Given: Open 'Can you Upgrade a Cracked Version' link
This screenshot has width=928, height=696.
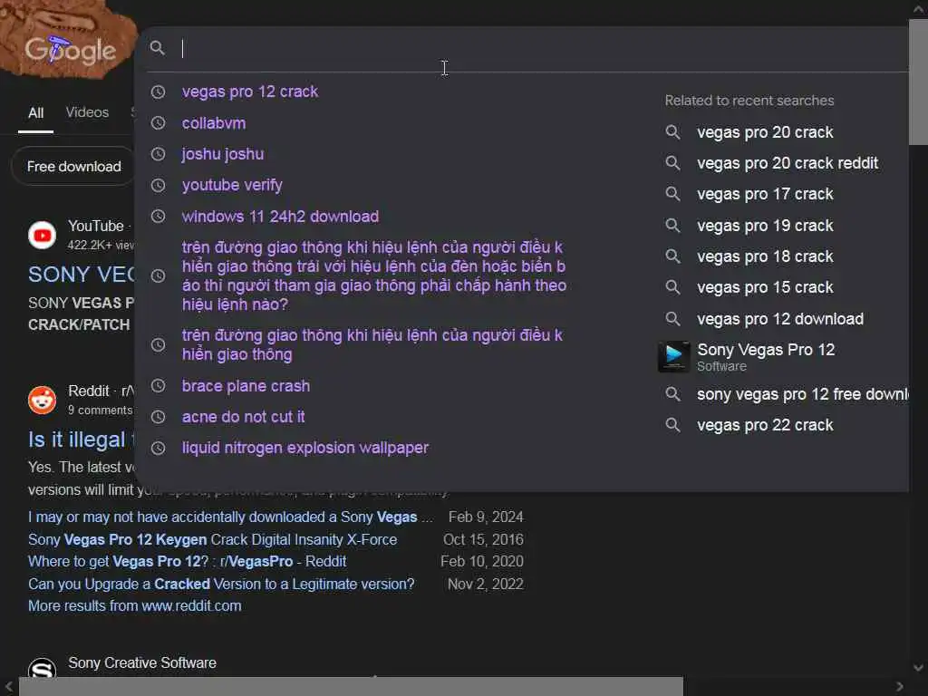Looking at the screenshot, I should pos(221,584).
